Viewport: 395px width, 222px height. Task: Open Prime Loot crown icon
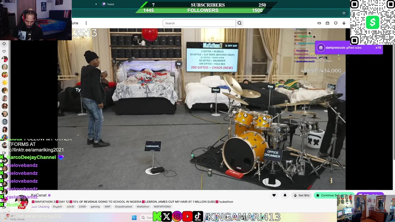319,23
